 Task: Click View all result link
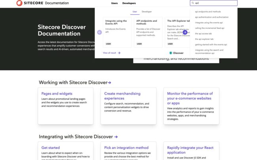pos(110,52)
